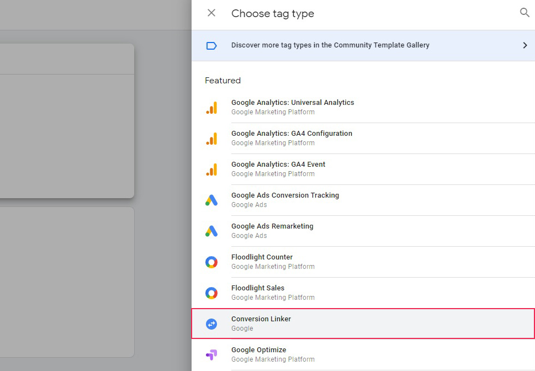Click 'Google Marketing Platform' under Google Optimize
Screen dimensions: 535x371
tap(273, 359)
